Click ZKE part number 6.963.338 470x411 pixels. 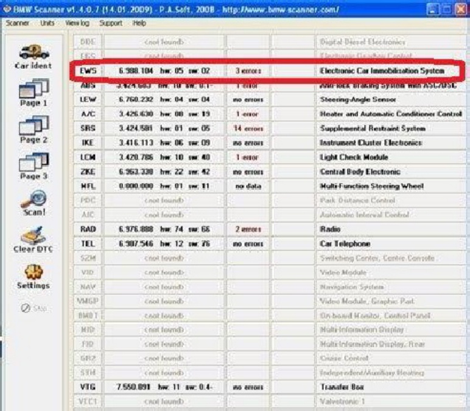(136, 172)
